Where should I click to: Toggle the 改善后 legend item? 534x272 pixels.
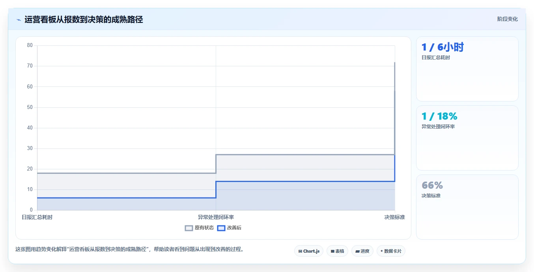229,228
